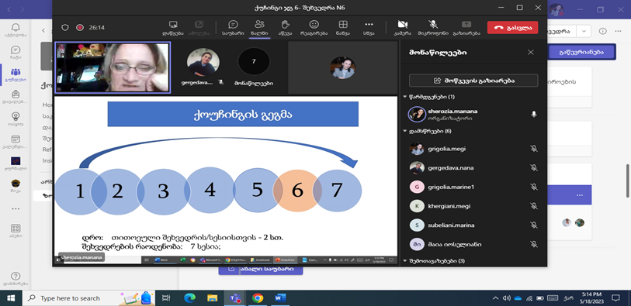Open the participants (ხალხი) icon in meeting toolbar

click(x=259, y=28)
